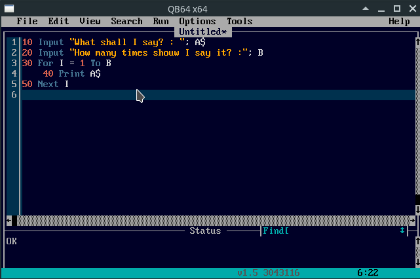Viewport: 420px width, 279px height.
Task: Open the Tools menu
Action: pos(239,21)
